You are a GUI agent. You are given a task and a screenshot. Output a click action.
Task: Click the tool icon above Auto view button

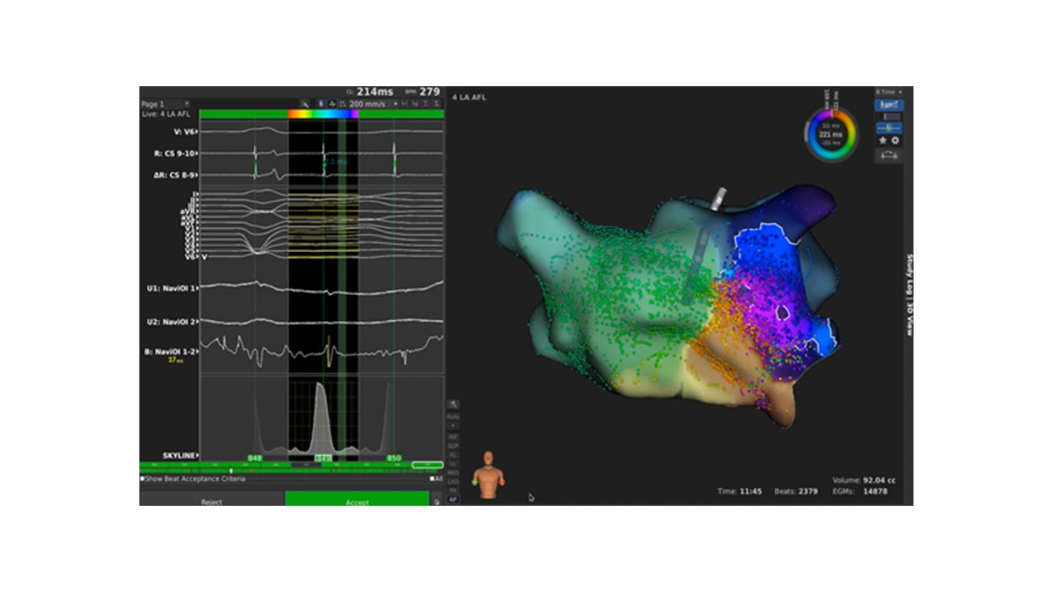(x=454, y=405)
